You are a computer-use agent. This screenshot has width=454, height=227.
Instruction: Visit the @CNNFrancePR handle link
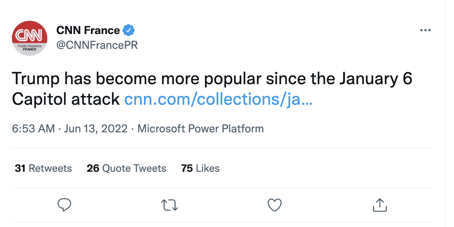tap(97, 45)
